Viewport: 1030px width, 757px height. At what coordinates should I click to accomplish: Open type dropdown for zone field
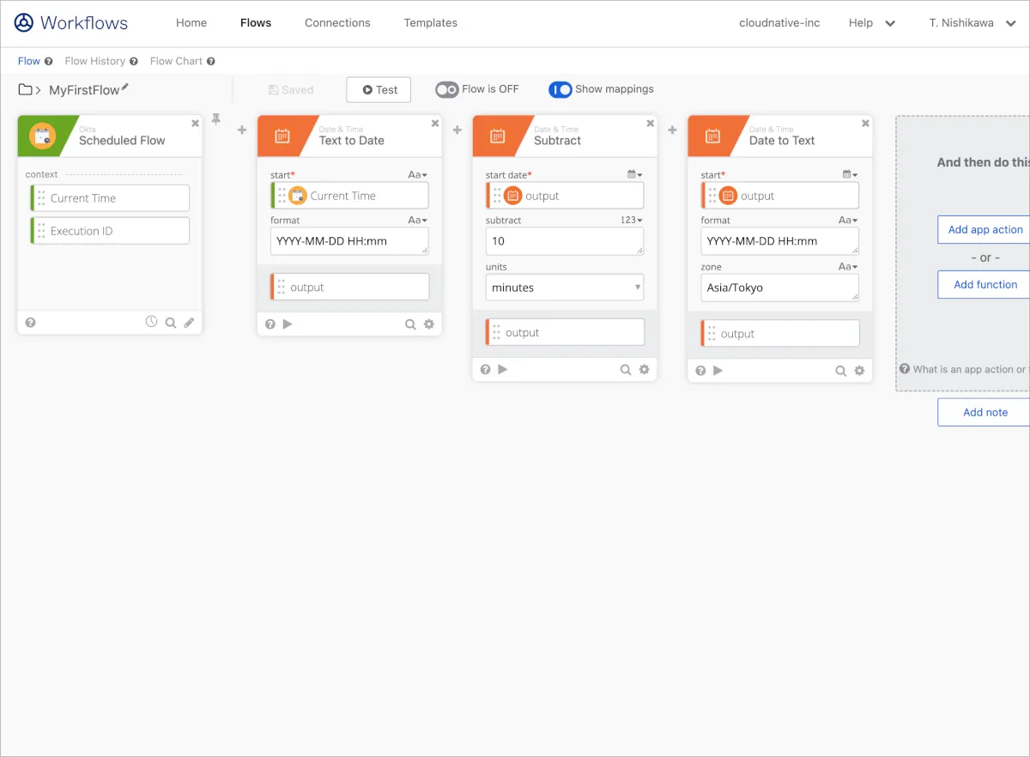849,267
